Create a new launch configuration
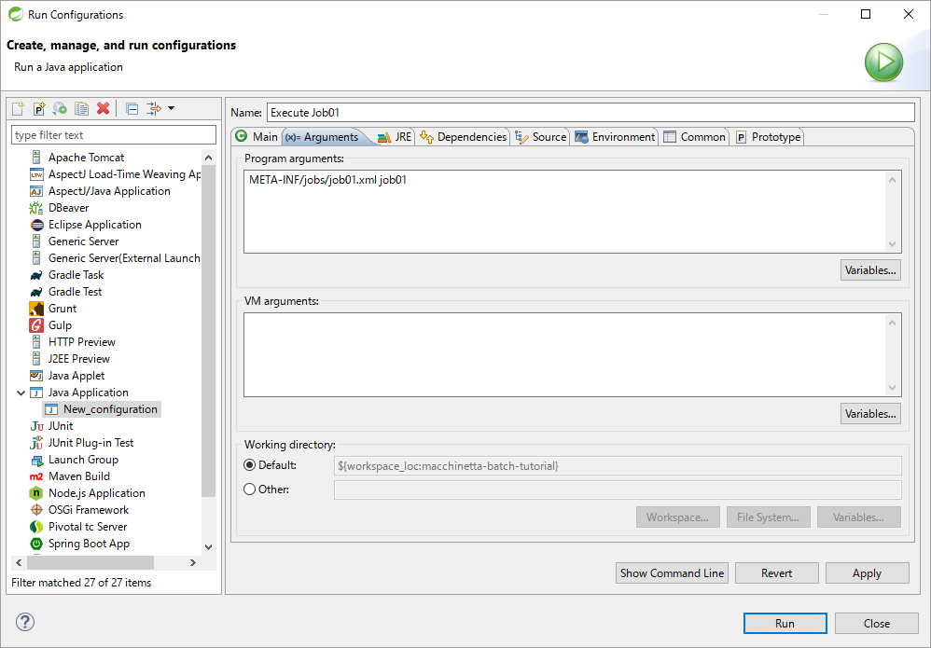The image size is (931, 648). [x=17, y=108]
